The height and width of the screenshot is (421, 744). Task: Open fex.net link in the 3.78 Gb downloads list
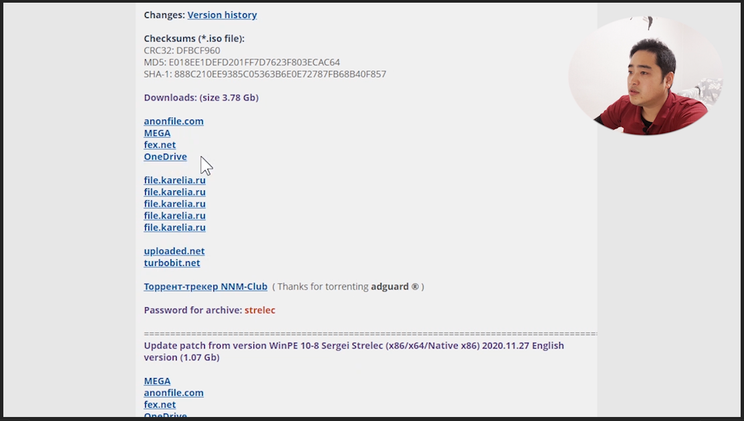(x=159, y=144)
